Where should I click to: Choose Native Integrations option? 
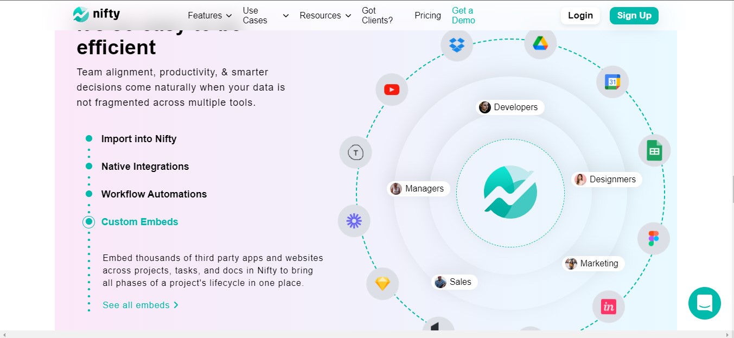click(x=145, y=167)
